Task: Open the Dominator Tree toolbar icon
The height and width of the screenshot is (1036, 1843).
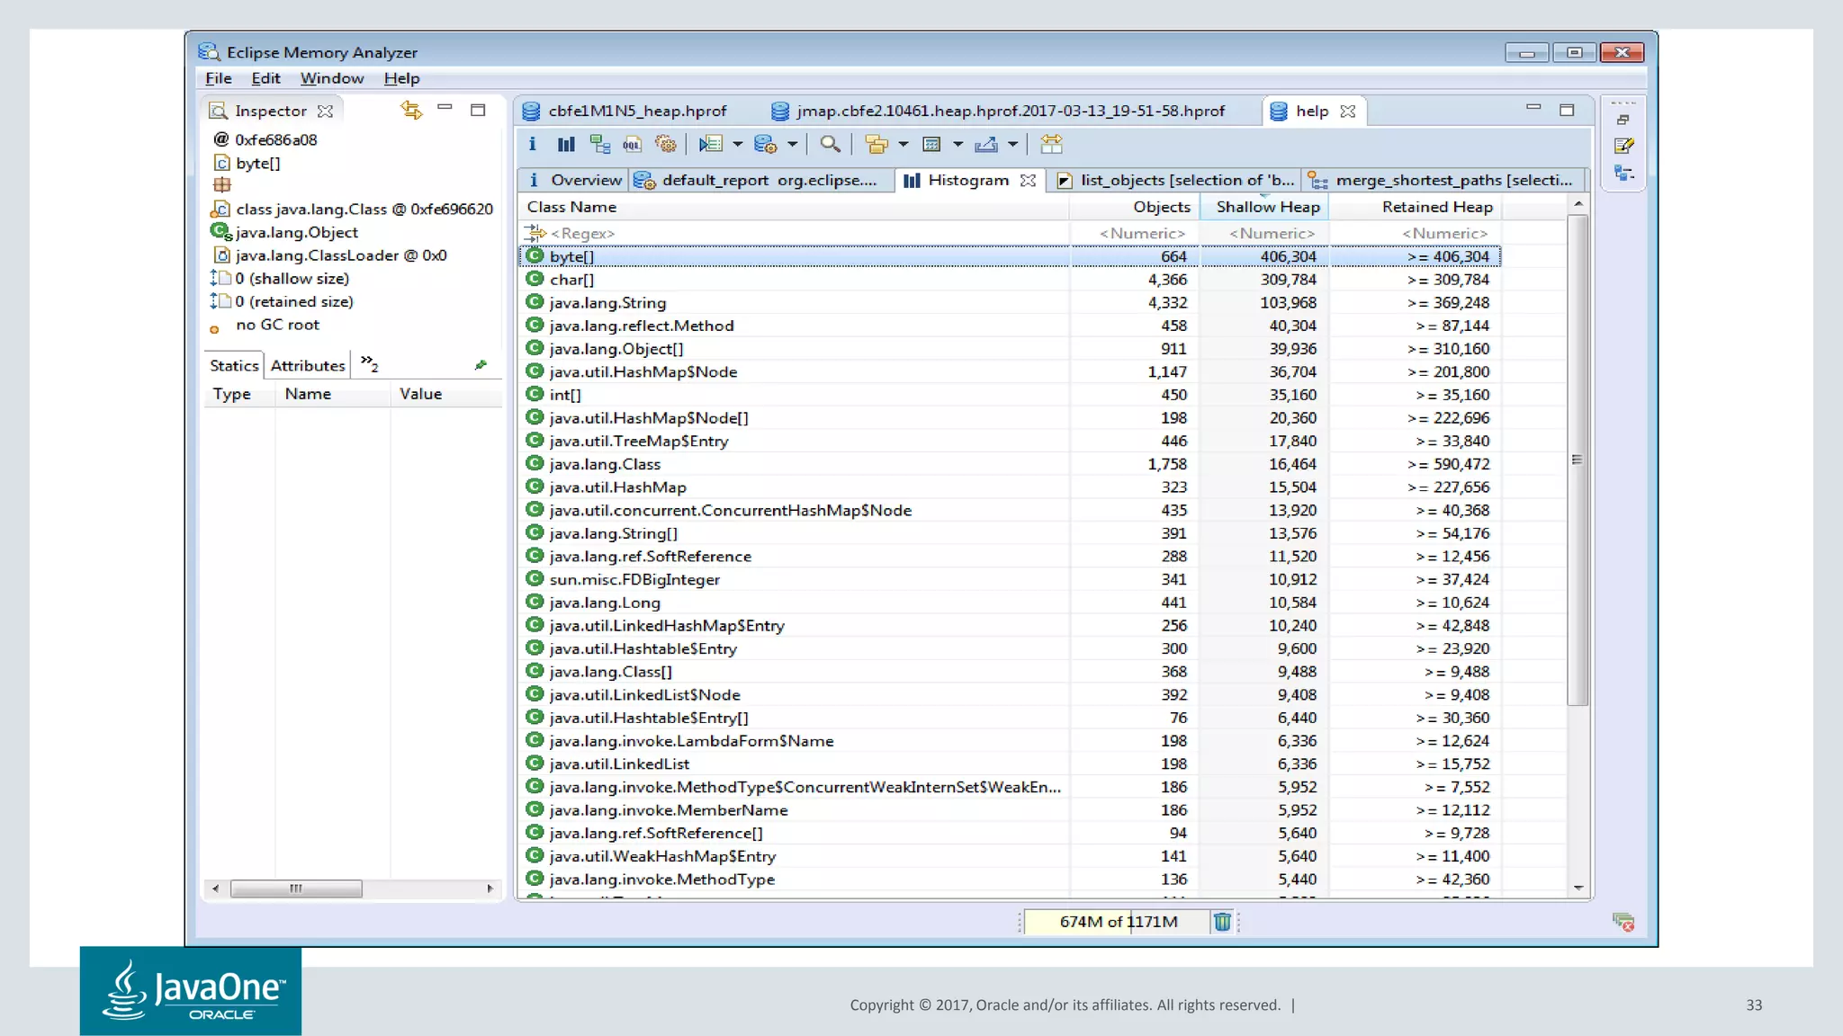Action: tap(599, 144)
